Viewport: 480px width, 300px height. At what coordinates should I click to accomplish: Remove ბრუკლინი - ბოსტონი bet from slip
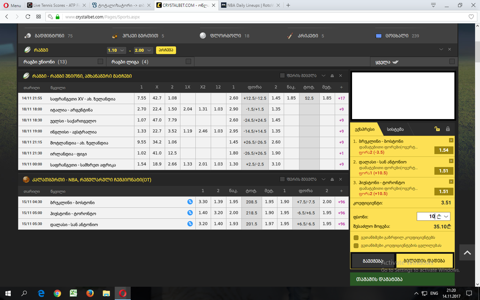(x=451, y=140)
